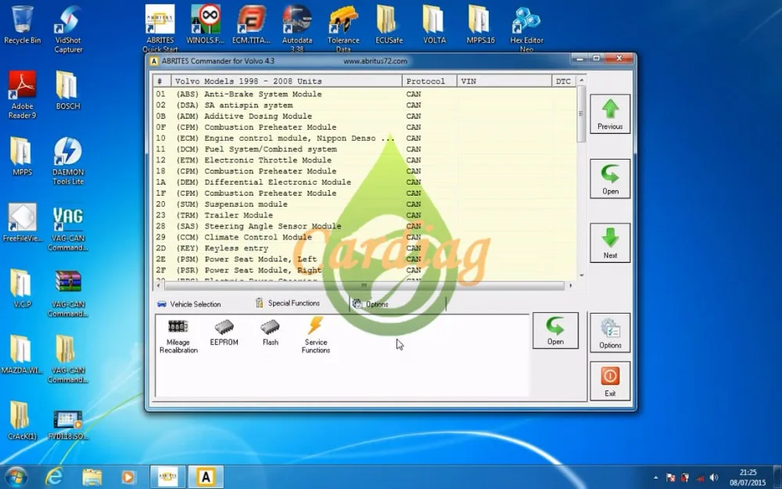Launch Internet Explorer from the taskbar
Viewport: 782px width, 489px height.
(53, 477)
